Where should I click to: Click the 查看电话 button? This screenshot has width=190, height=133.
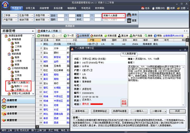80,111
